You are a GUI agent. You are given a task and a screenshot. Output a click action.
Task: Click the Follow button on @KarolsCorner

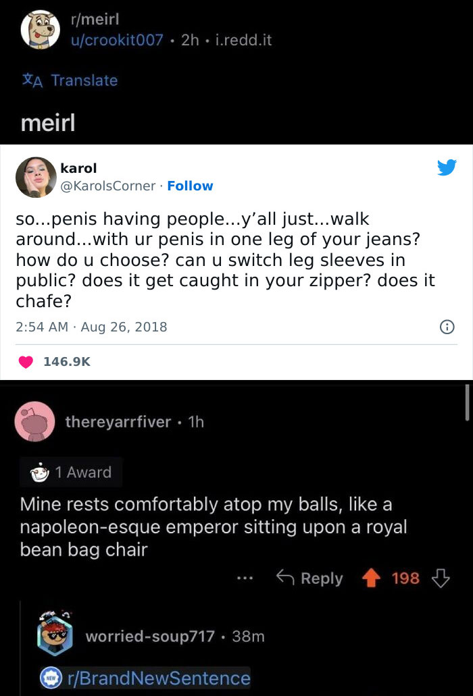[191, 186]
